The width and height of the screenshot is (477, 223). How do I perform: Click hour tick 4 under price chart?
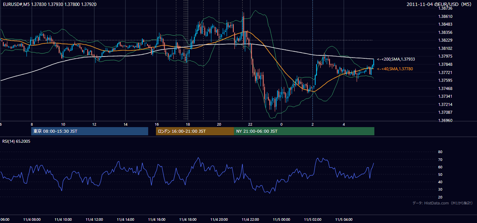344,124
